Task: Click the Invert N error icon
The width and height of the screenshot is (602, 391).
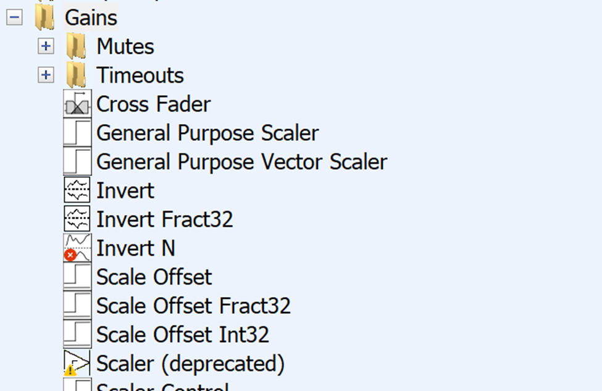Action: pyautogui.click(x=70, y=254)
